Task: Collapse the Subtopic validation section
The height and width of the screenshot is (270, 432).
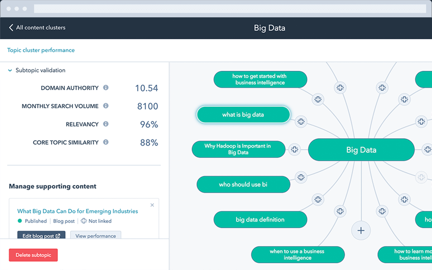Action: point(10,71)
